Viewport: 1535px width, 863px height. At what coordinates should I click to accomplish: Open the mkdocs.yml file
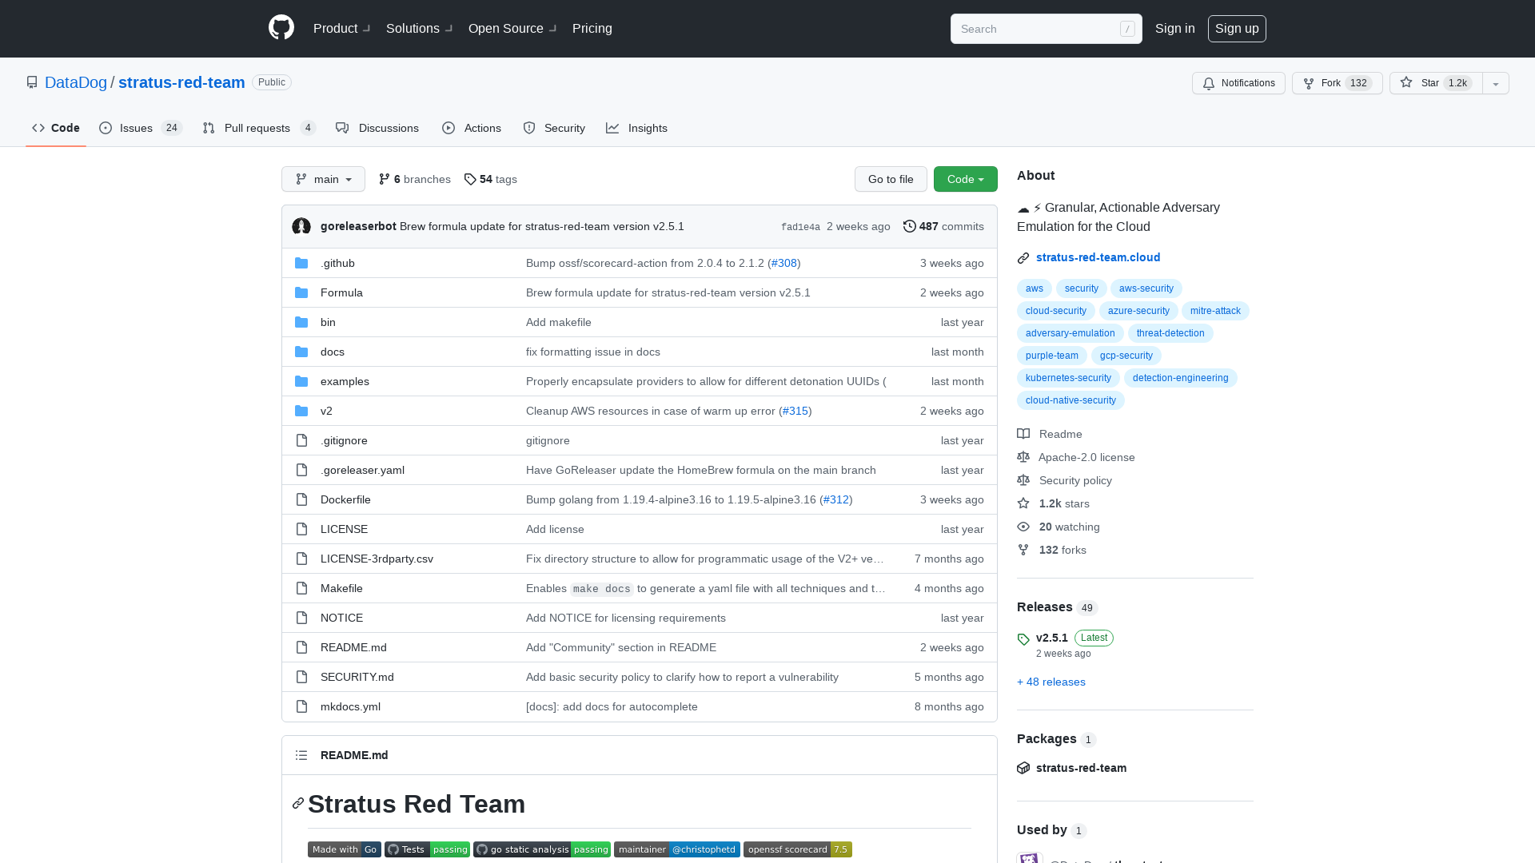pos(350,706)
